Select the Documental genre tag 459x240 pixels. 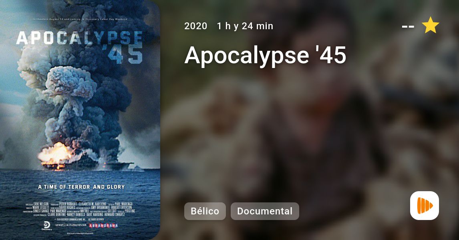pos(265,211)
